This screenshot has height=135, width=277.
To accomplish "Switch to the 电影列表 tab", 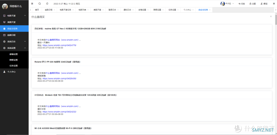I will tap(82, 10).
